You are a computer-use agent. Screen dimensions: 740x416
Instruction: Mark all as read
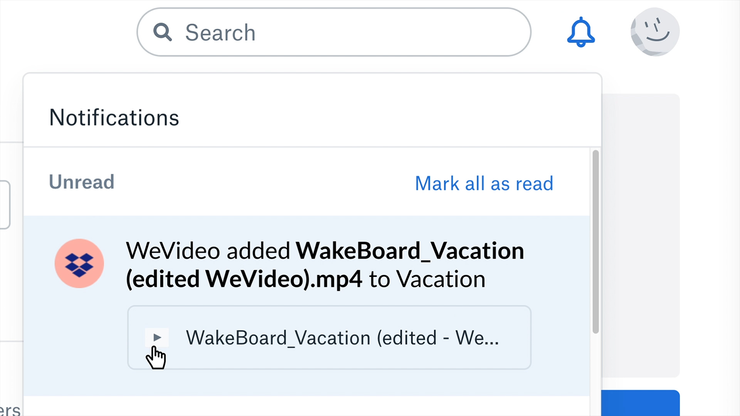pyautogui.click(x=484, y=183)
